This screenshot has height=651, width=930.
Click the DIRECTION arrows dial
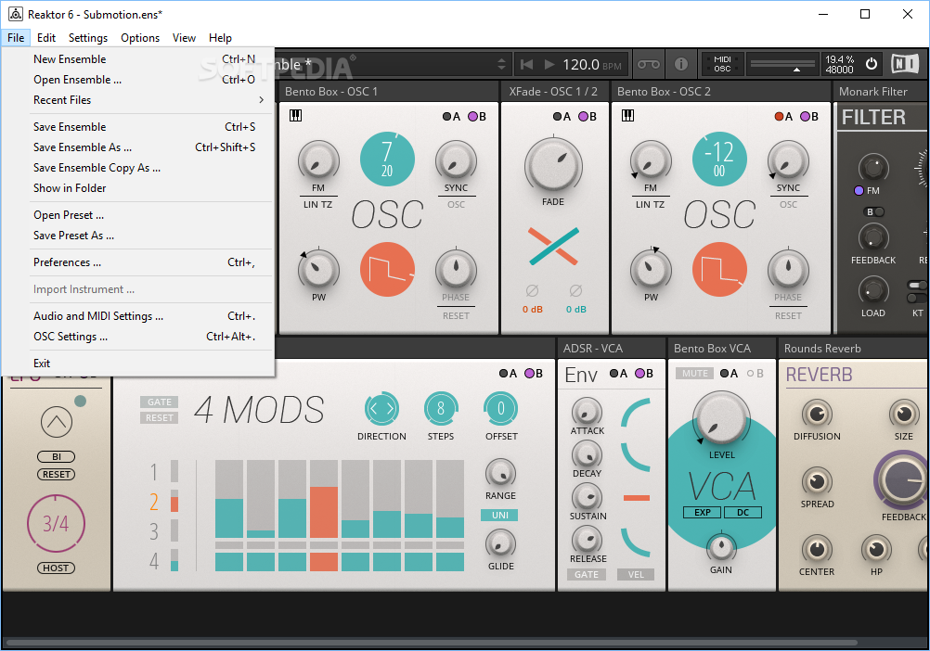[381, 409]
